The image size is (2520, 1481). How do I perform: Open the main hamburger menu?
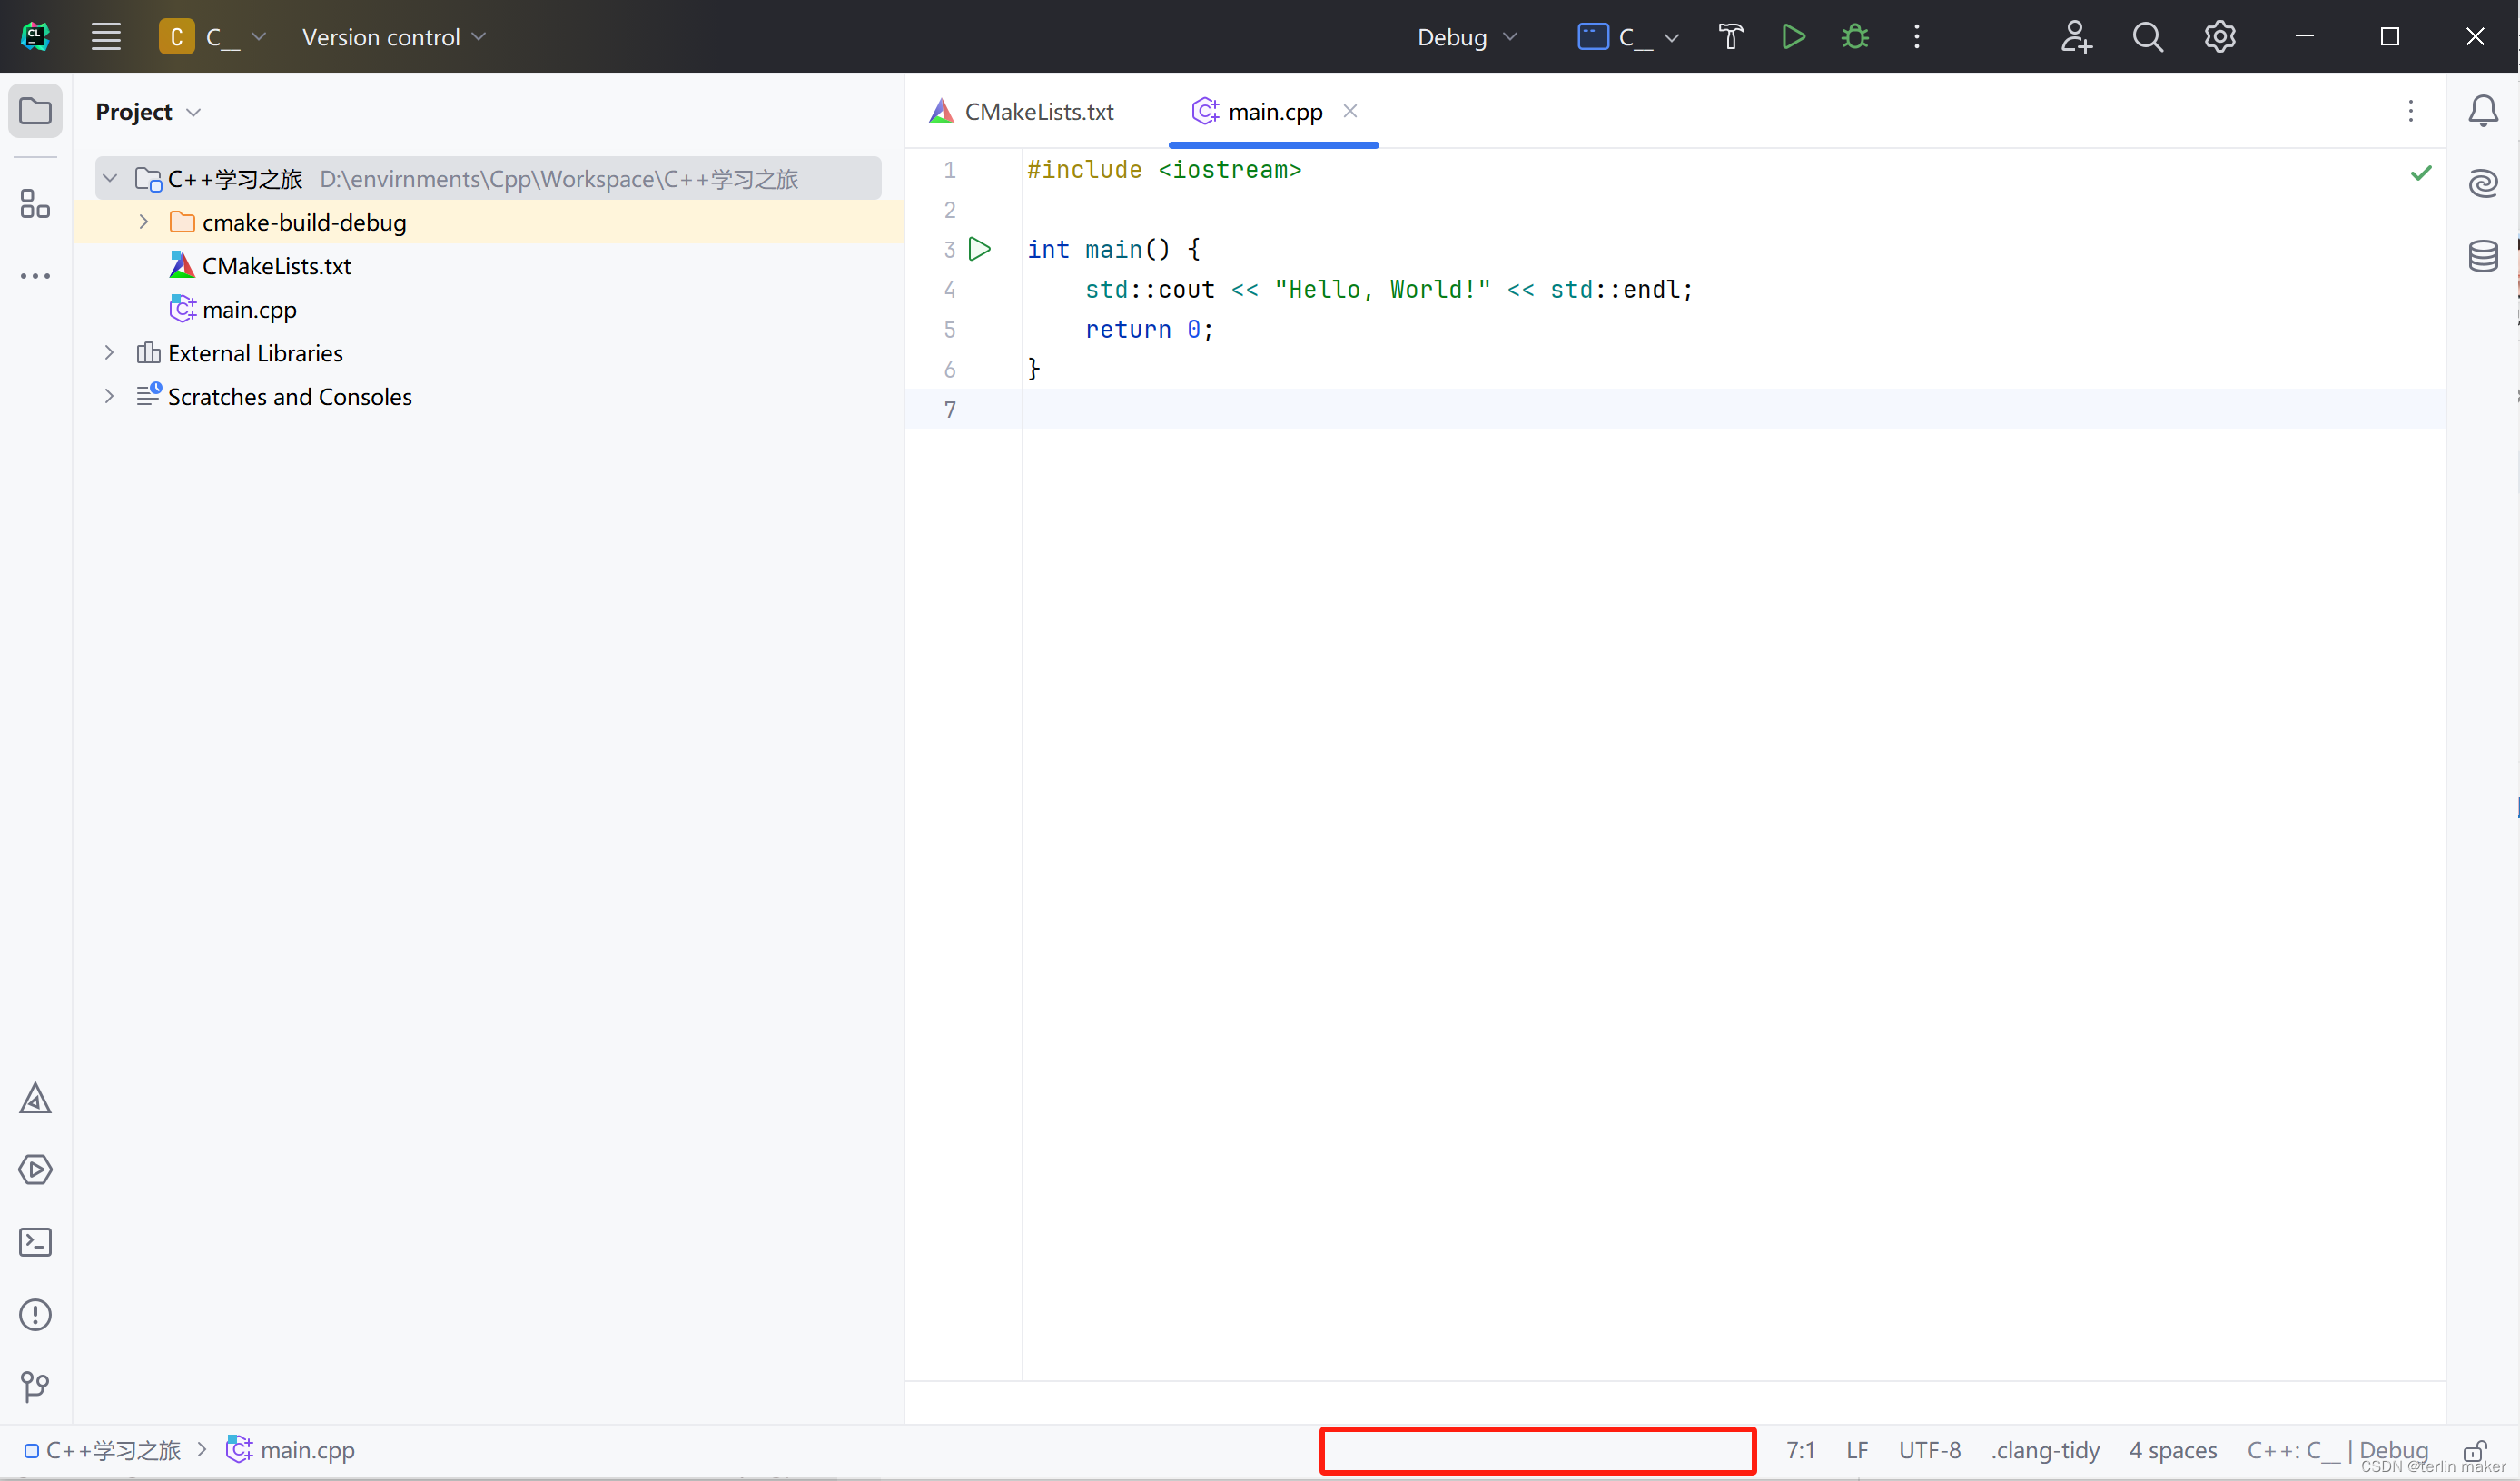(106, 37)
